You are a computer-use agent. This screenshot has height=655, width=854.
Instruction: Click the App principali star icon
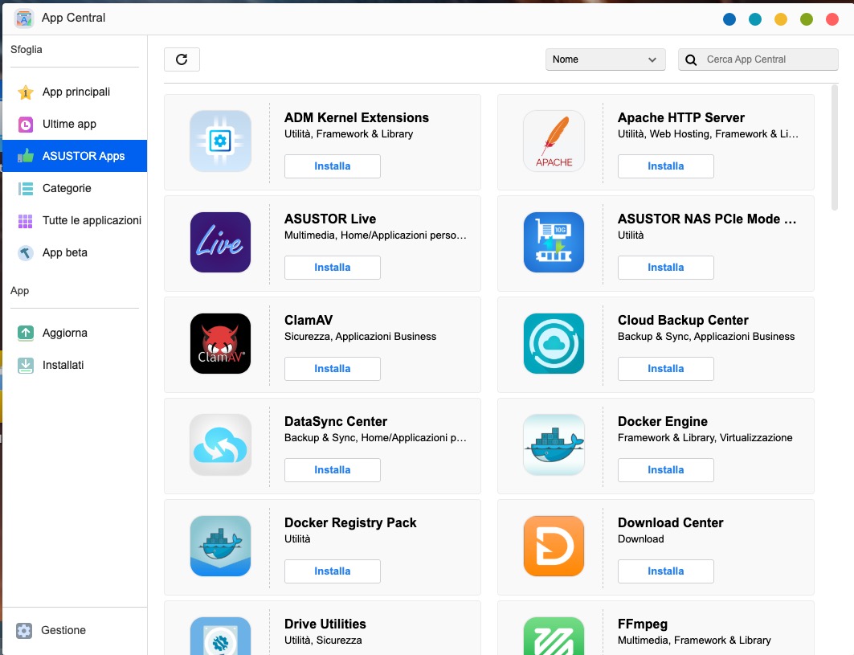point(25,92)
